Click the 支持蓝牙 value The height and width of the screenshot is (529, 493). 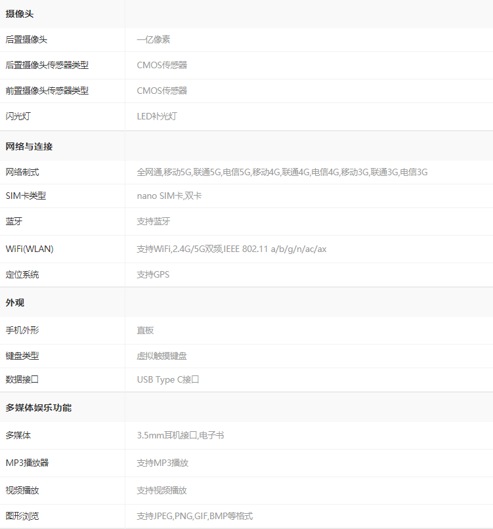point(154,221)
